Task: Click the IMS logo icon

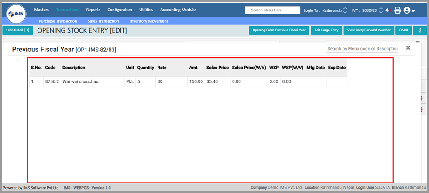Action: (16, 14)
